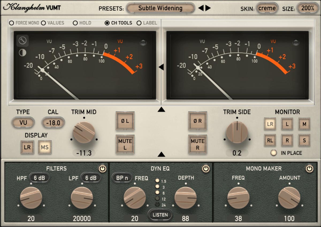
Task: Change DYN EQ mode BP n selector
Action: point(123,178)
